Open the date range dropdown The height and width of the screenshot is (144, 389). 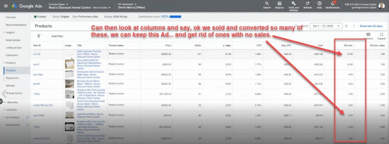point(326,26)
